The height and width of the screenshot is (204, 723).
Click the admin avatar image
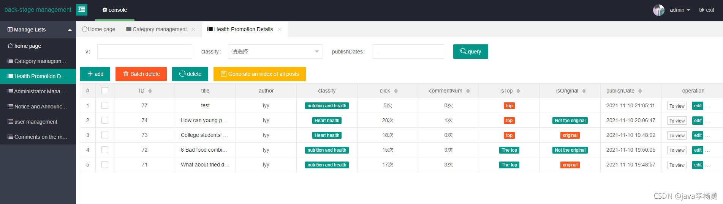coord(659,10)
